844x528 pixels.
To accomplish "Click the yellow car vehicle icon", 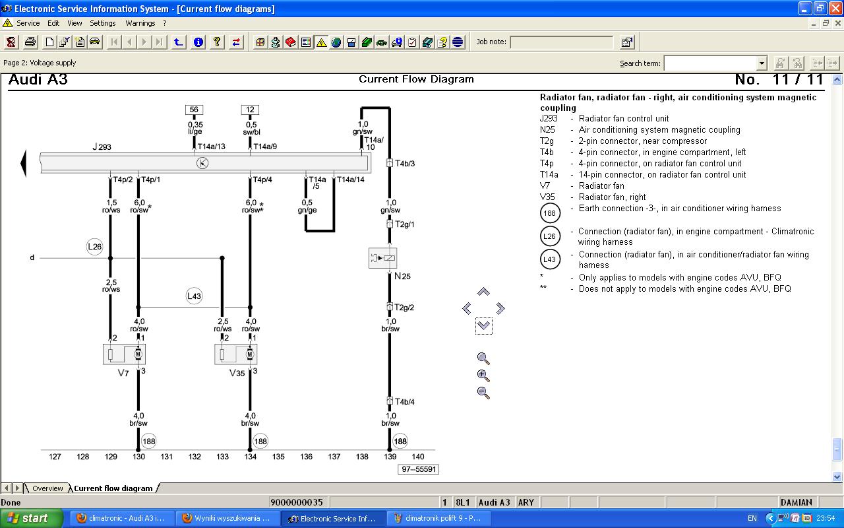I will [95, 42].
